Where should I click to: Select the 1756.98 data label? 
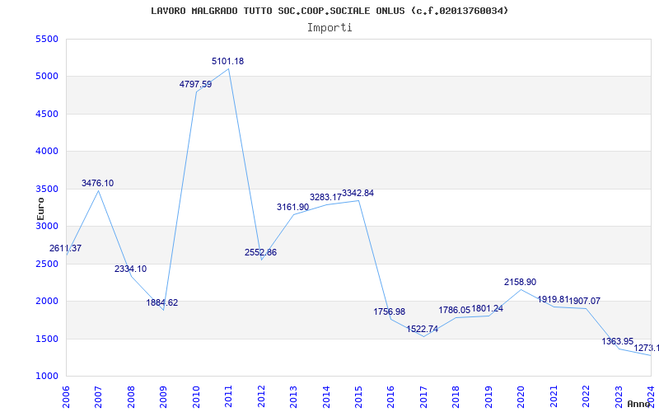(x=389, y=312)
